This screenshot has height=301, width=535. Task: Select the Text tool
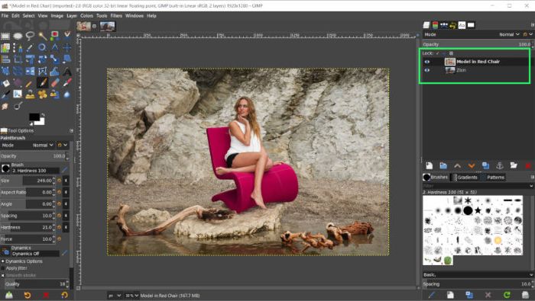tap(67, 72)
